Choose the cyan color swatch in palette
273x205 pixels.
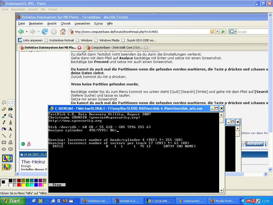point(32,185)
